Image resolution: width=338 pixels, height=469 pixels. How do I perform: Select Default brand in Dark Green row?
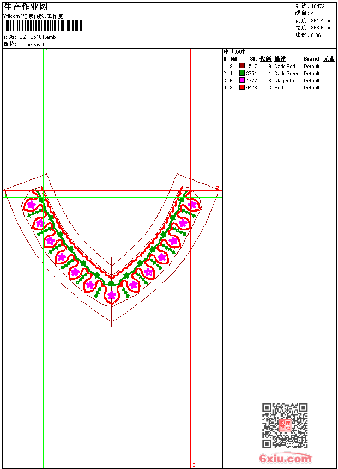pyautogui.click(x=312, y=74)
